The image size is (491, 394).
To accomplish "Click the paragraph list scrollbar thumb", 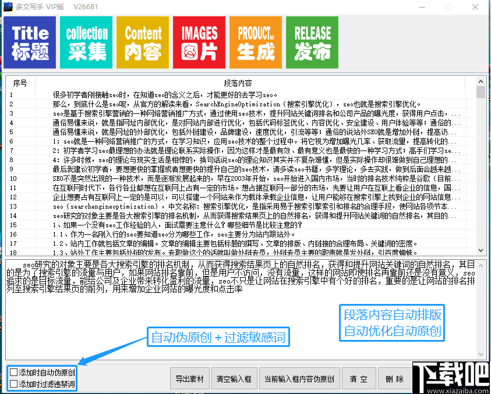I will pyautogui.click(x=481, y=92).
